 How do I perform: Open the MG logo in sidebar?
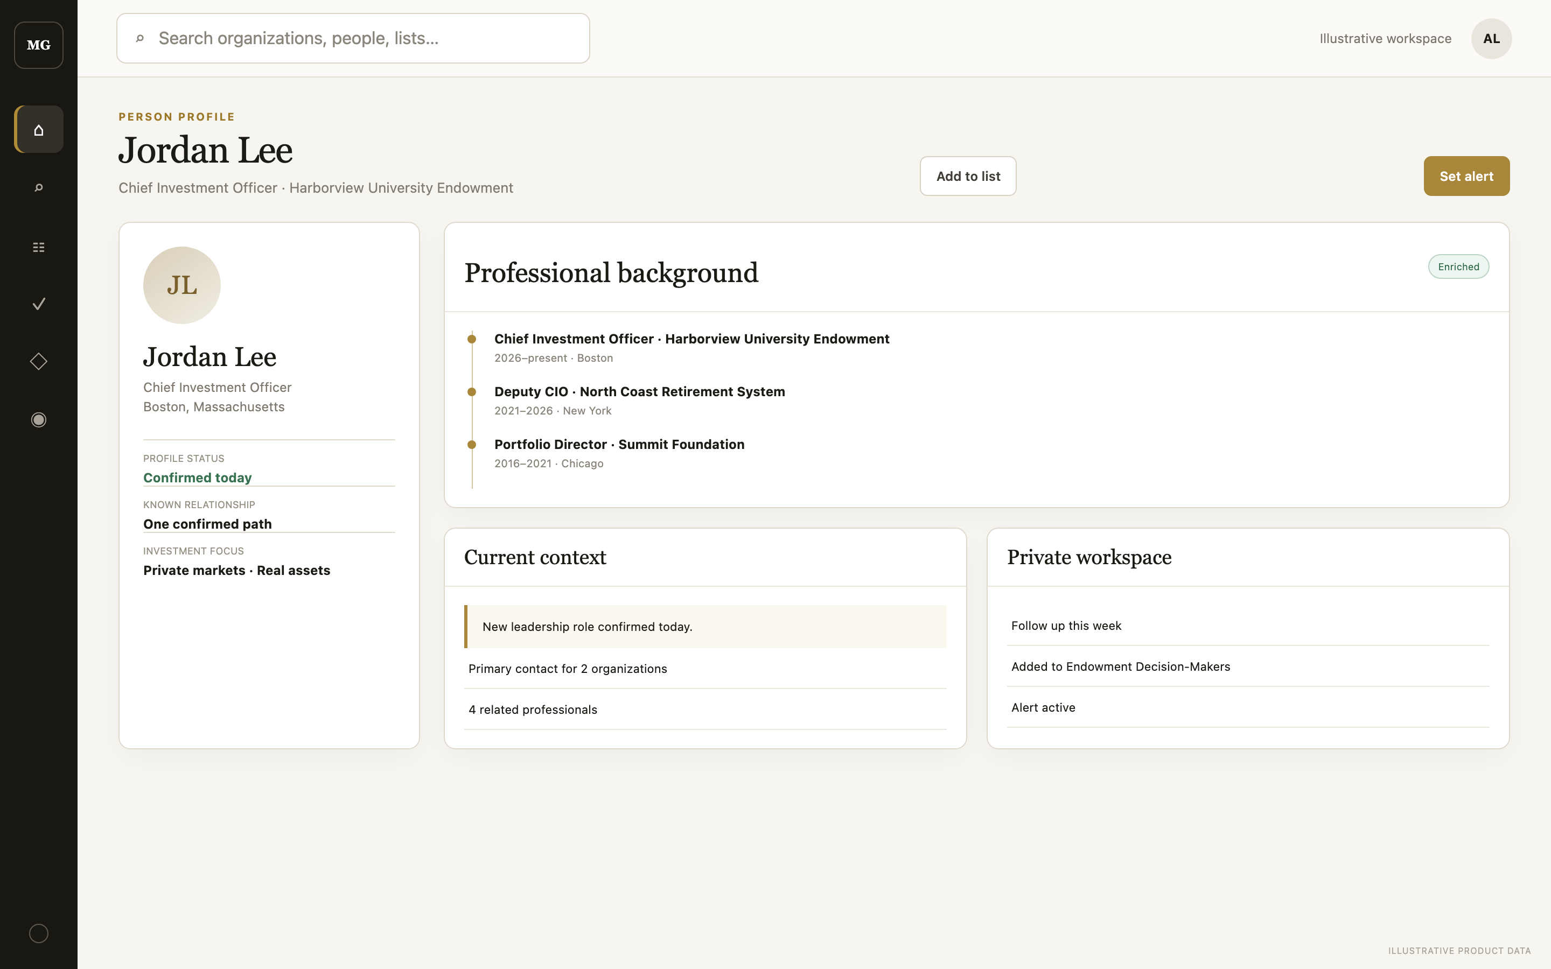coord(38,45)
